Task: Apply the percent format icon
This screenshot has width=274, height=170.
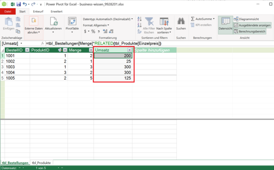Action: pyautogui.click(x=93, y=32)
